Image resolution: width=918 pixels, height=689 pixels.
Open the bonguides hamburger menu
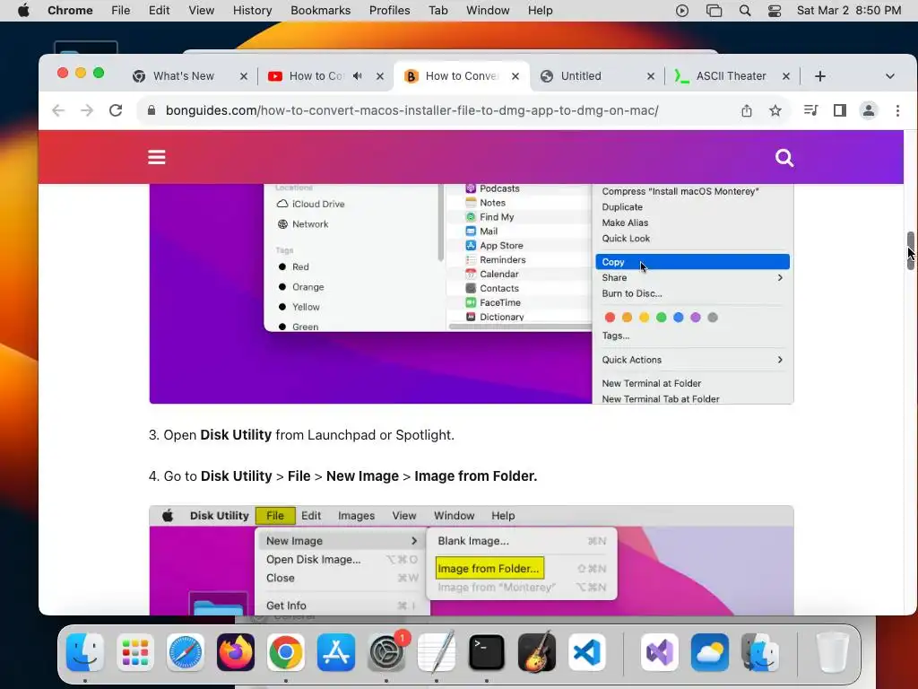(156, 157)
